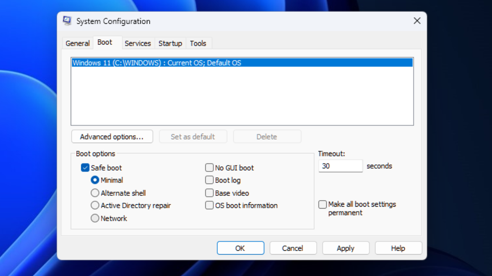Enable the Base video checkbox
This screenshot has height=276, width=492.
[x=210, y=193]
